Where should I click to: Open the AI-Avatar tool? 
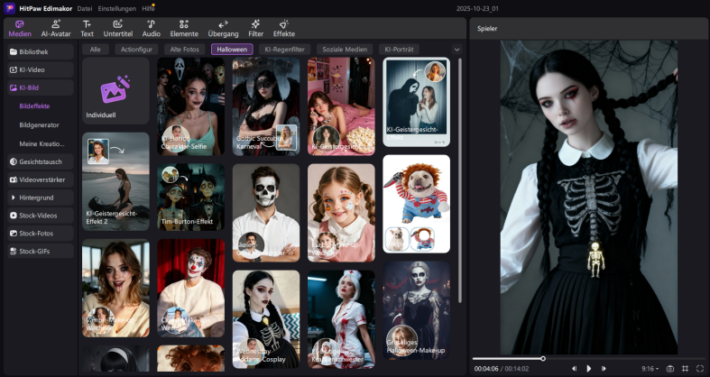[x=56, y=27]
